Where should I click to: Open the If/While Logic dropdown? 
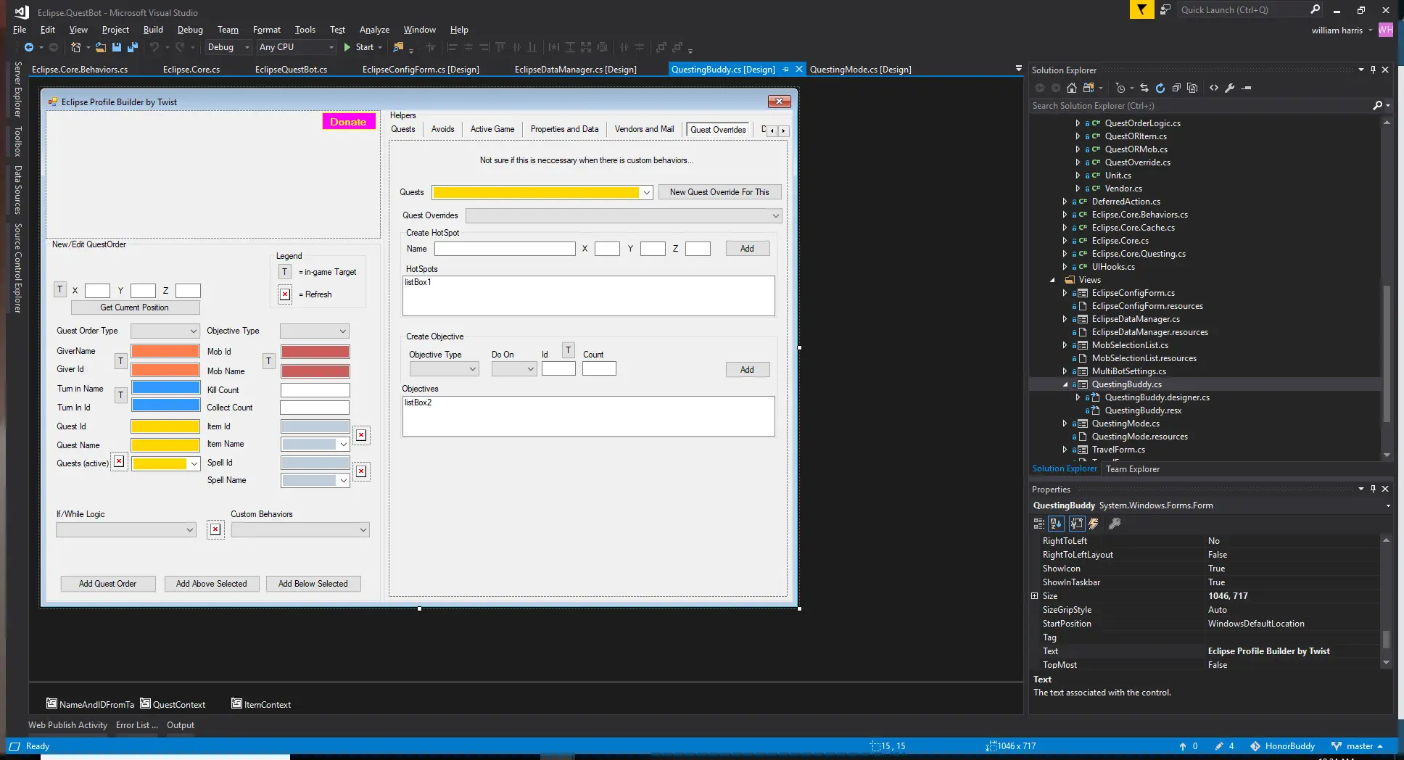(126, 529)
